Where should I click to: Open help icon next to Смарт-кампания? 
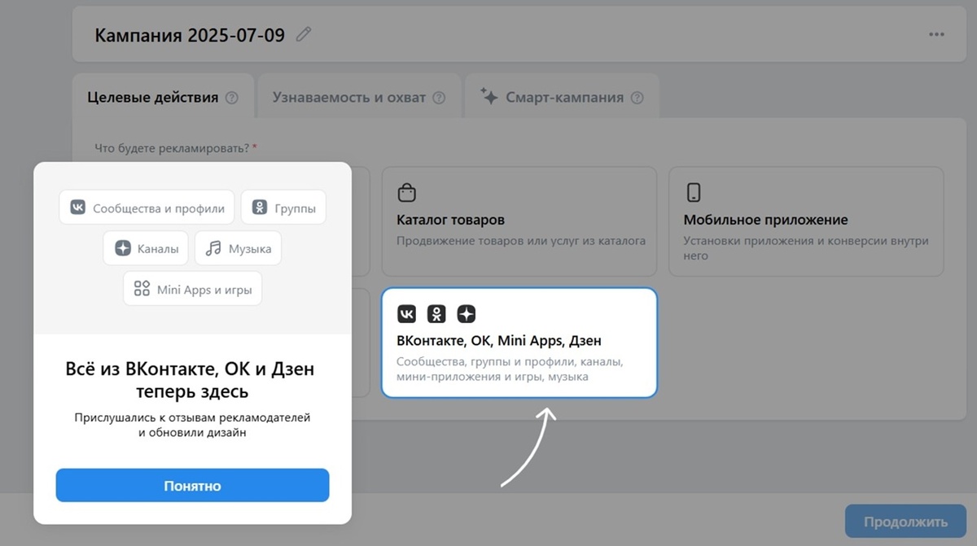[x=637, y=98]
